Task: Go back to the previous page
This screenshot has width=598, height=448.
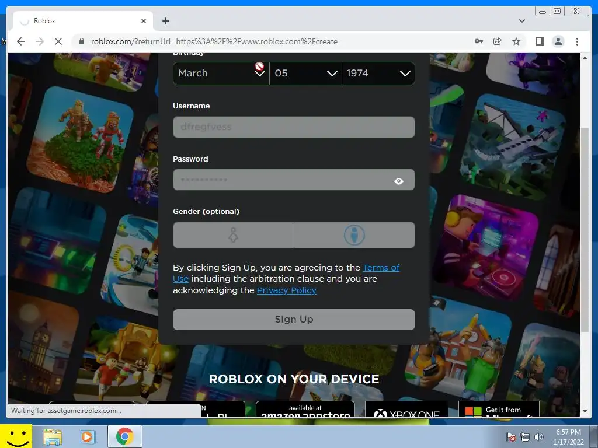Action: point(21,41)
